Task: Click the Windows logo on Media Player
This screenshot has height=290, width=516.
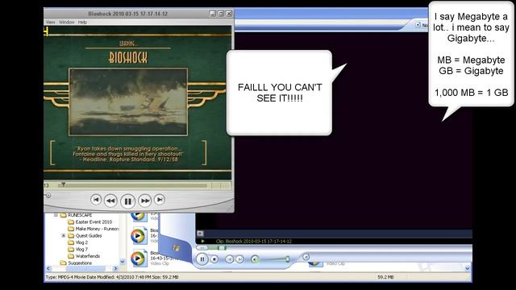Action: pos(176,248)
